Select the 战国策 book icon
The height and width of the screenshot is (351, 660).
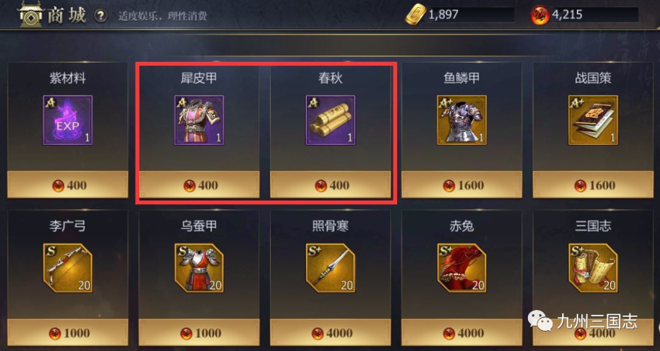(x=593, y=120)
